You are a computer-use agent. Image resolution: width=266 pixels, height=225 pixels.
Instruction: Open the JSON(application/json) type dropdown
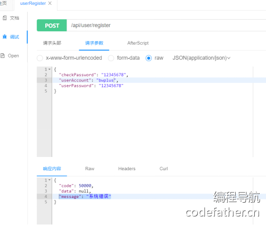coord(202,58)
